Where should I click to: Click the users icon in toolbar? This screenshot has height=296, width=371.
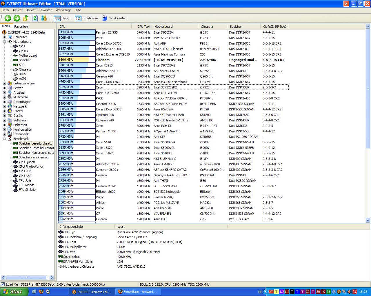44,18
